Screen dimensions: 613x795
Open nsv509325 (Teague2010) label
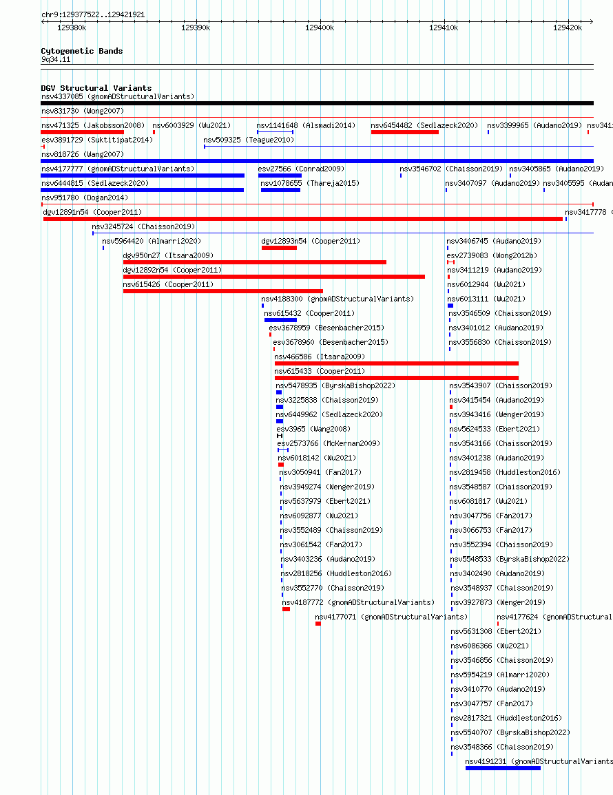tap(249, 140)
